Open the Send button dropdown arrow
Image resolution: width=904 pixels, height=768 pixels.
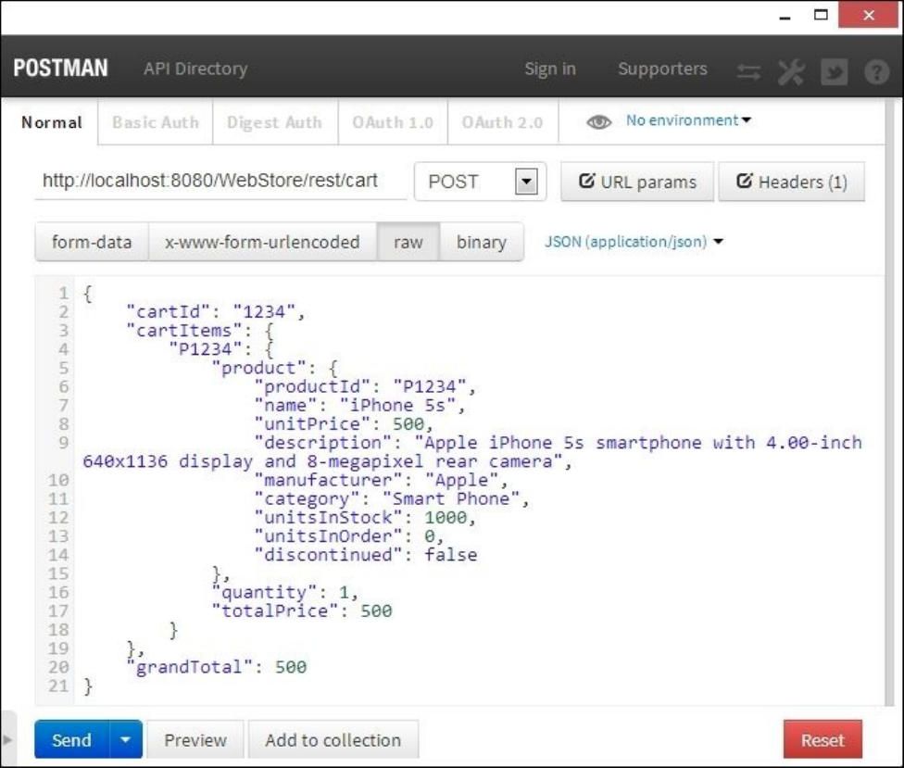125,739
